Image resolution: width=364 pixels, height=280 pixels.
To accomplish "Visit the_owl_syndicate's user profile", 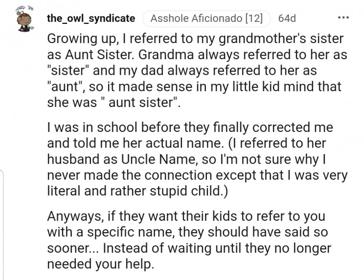I will [x=91, y=18].
